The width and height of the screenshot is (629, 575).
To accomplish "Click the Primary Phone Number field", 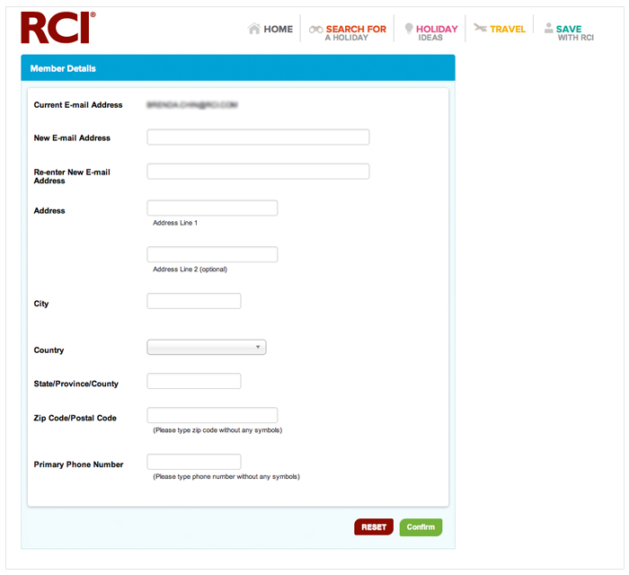I will 194,463.
